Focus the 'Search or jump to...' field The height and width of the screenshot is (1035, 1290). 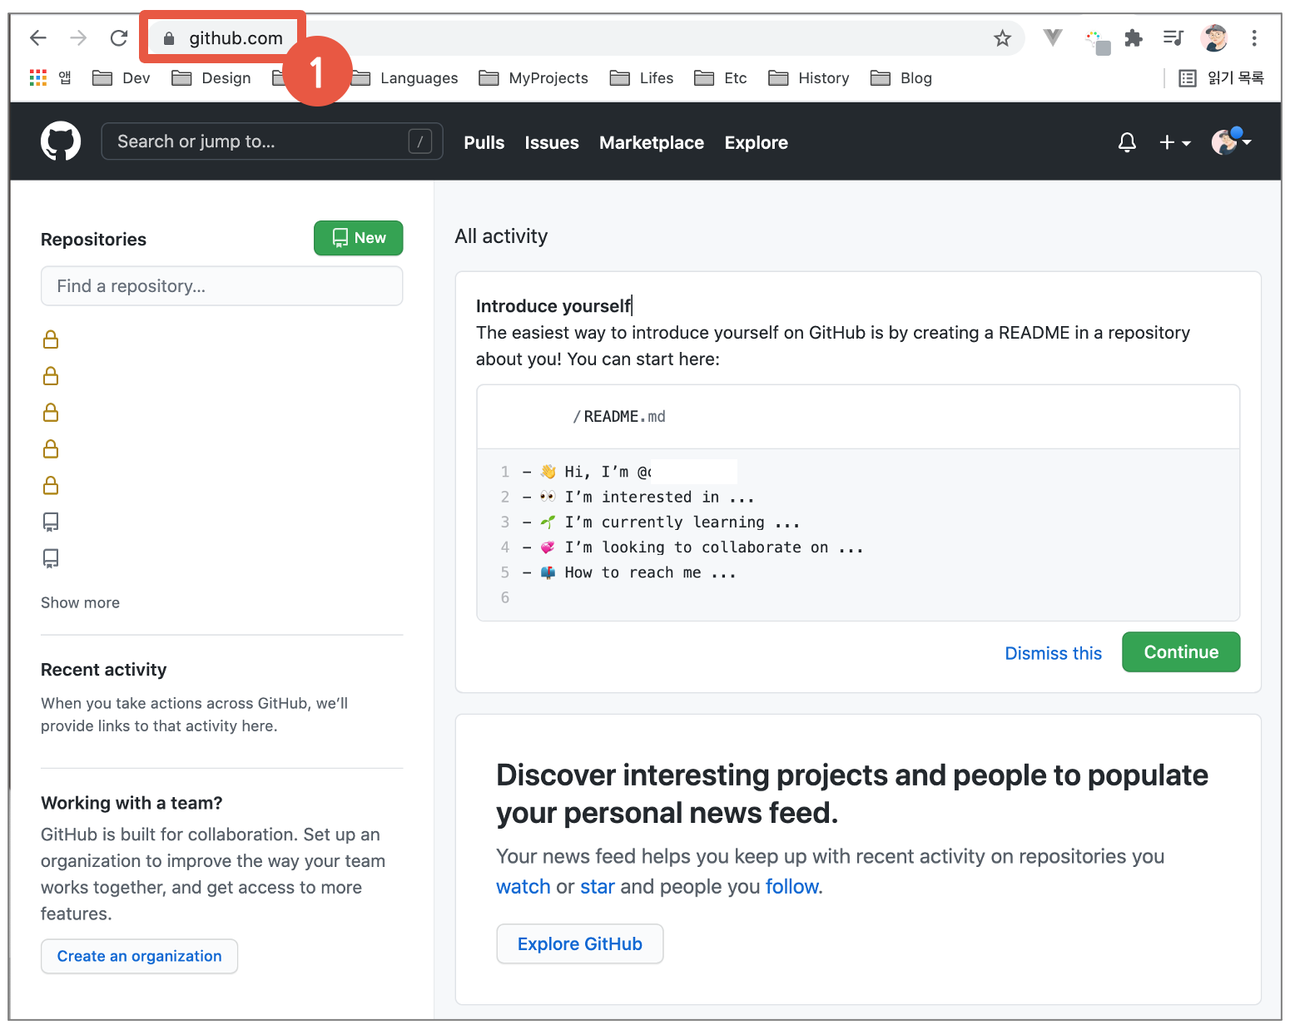click(272, 141)
